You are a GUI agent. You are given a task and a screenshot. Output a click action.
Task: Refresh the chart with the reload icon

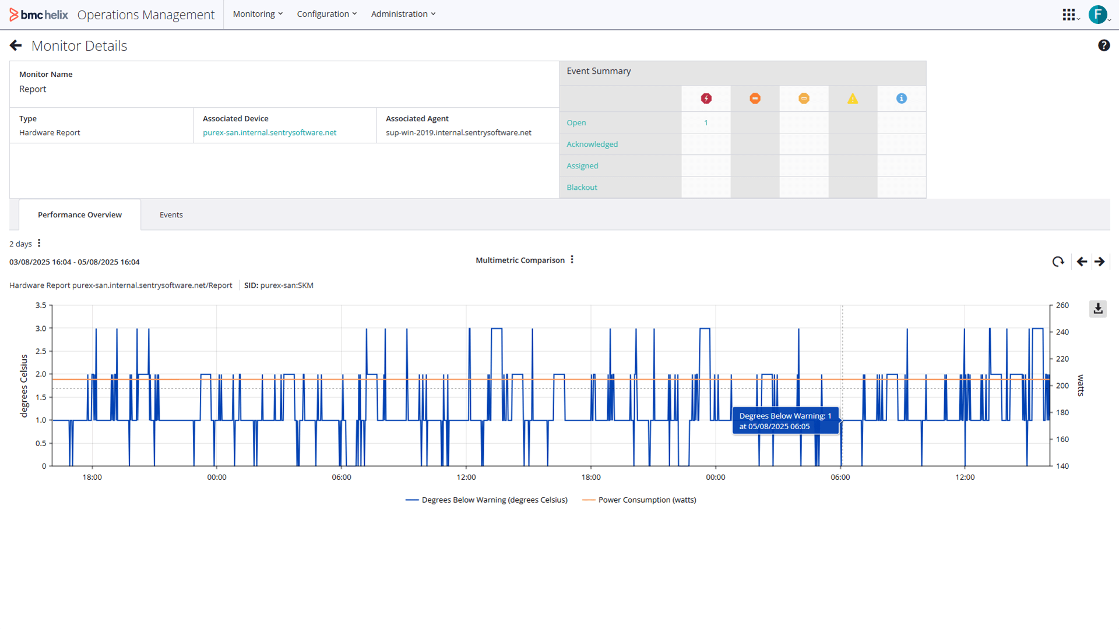tap(1058, 262)
